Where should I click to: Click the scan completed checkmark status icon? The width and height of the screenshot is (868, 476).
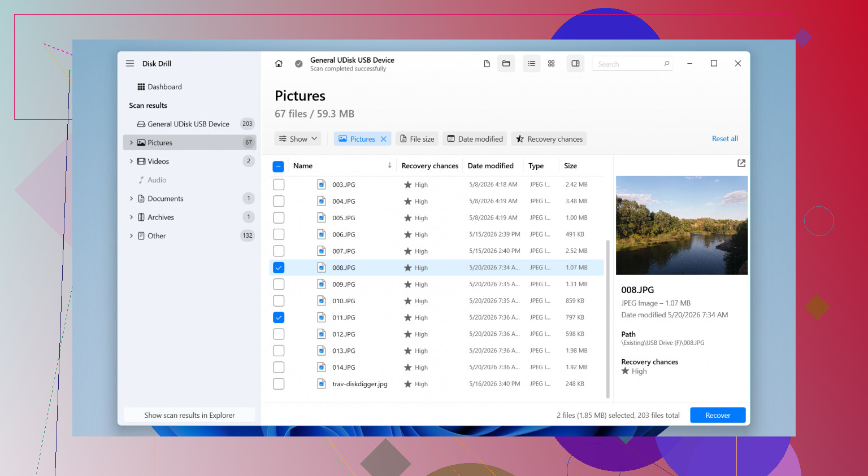(299, 64)
